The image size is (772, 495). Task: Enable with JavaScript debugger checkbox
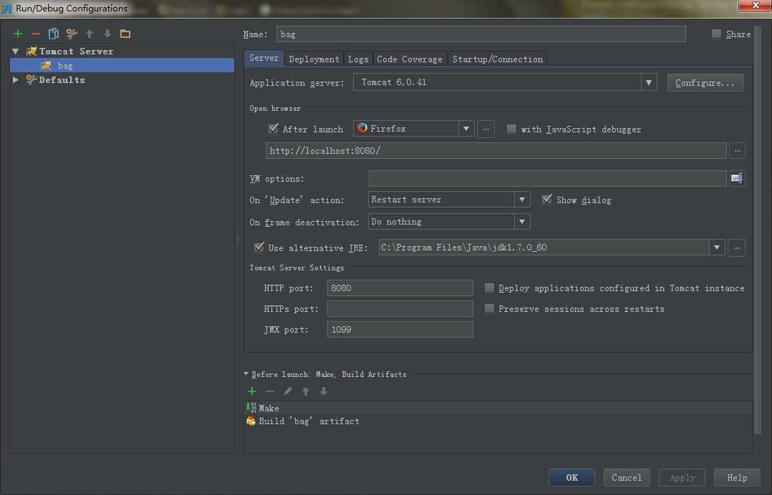tap(511, 129)
